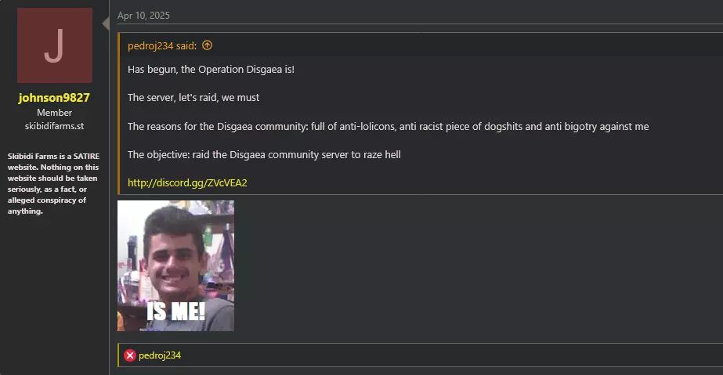723x375 pixels.
Task: Click the up-arrow icon beside pedroj234 said
Action: pyautogui.click(x=207, y=45)
